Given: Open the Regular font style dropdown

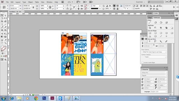Looking at the screenshot, I should tap(154, 75).
